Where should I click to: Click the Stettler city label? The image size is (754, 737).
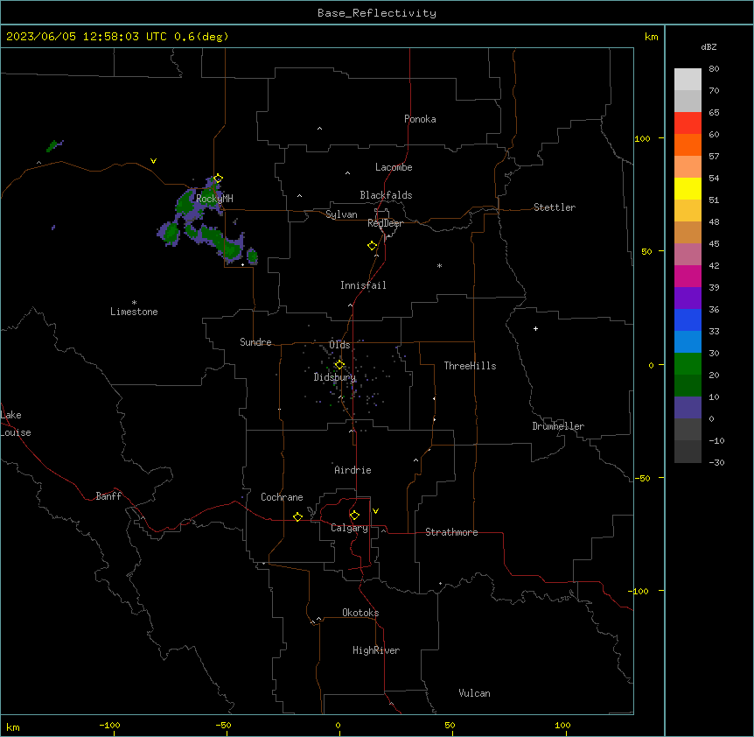click(x=554, y=207)
